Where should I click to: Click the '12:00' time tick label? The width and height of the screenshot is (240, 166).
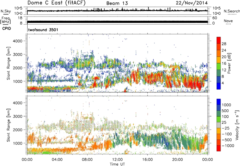pyautogui.click(x=117, y=160)
